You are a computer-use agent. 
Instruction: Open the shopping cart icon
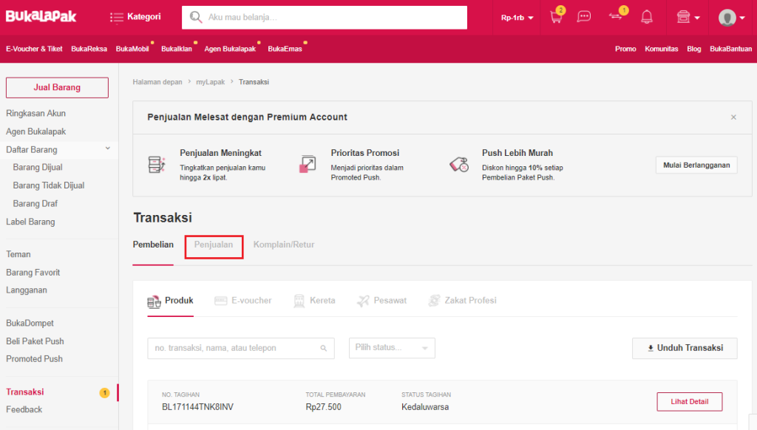[557, 17]
